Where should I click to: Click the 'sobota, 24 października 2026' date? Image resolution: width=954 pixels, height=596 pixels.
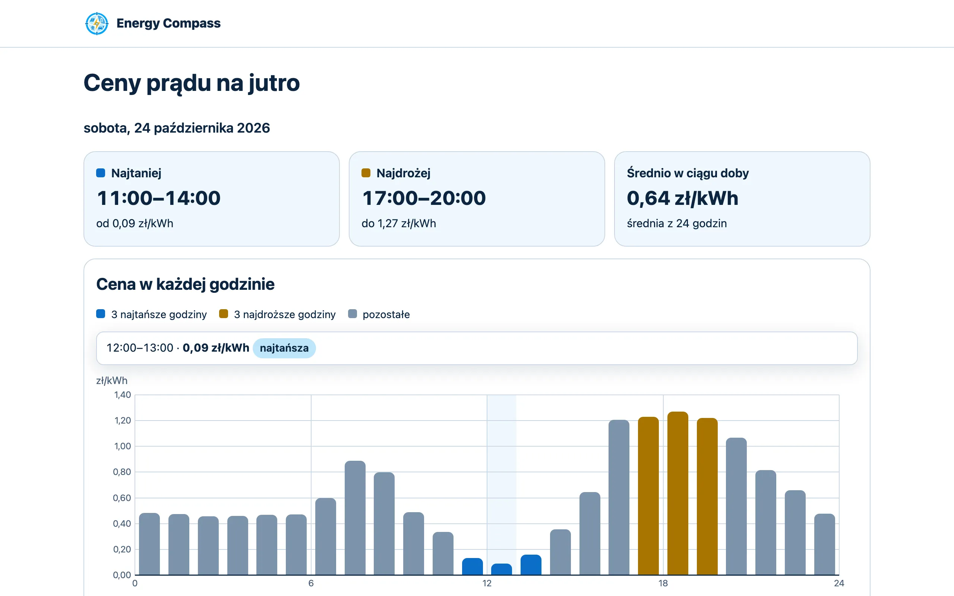177,128
